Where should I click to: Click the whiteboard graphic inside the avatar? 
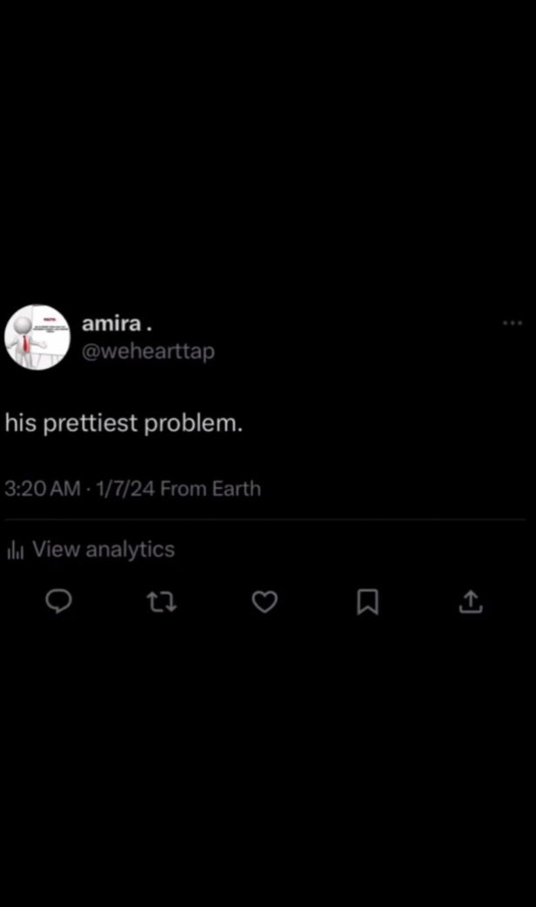click(x=50, y=333)
